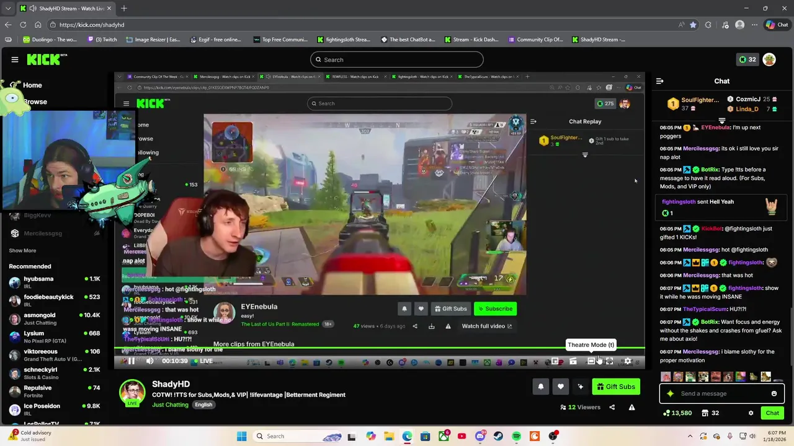This screenshot has height=446, width=794.
Task: Click the green Chat send button
Action: click(x=772, y=413)
